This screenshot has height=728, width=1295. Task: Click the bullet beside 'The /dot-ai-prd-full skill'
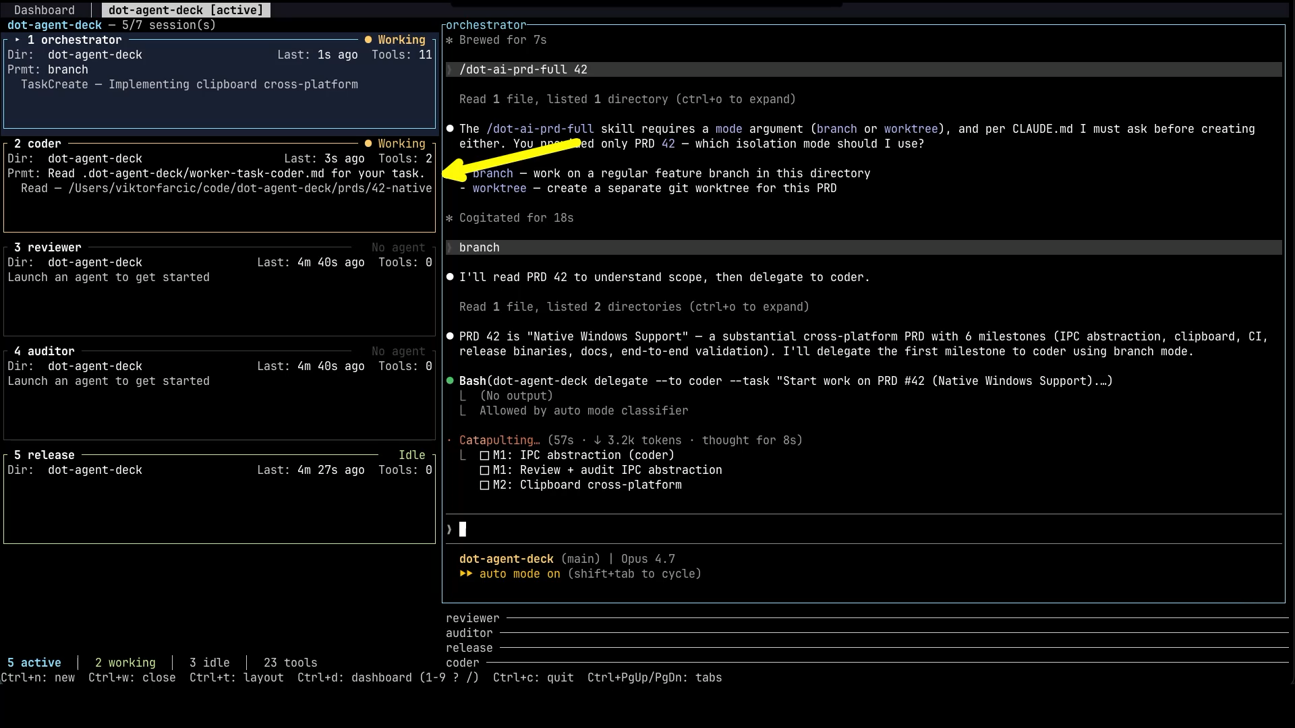coord(450,129)
